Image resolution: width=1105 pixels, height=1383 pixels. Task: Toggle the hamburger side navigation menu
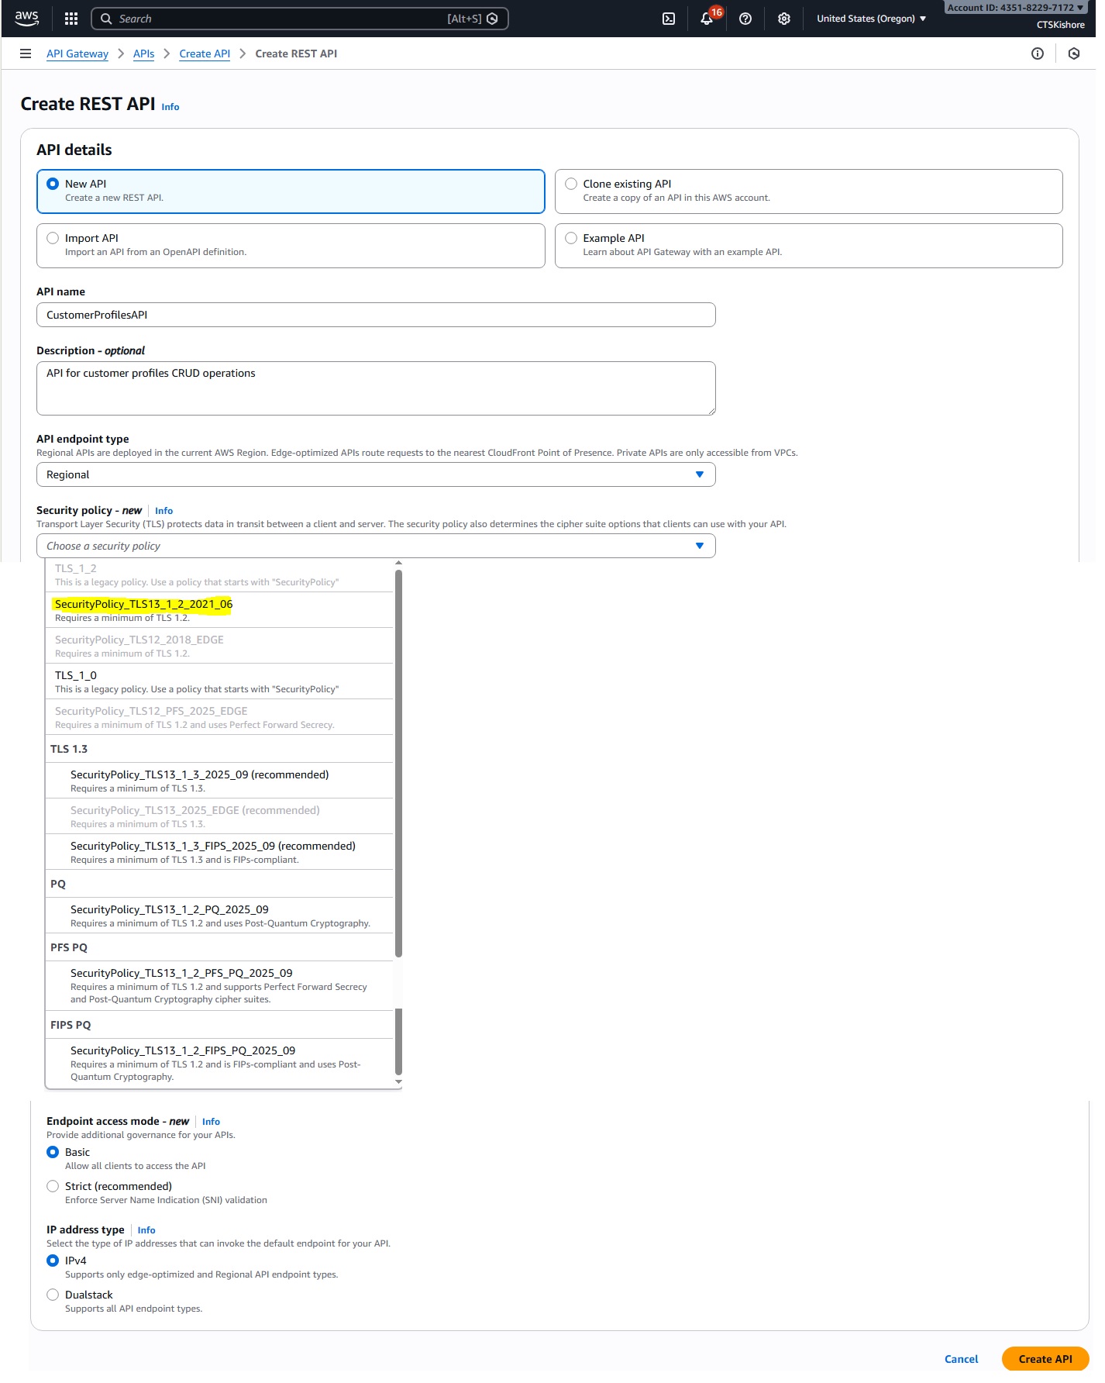click(26, 53)
